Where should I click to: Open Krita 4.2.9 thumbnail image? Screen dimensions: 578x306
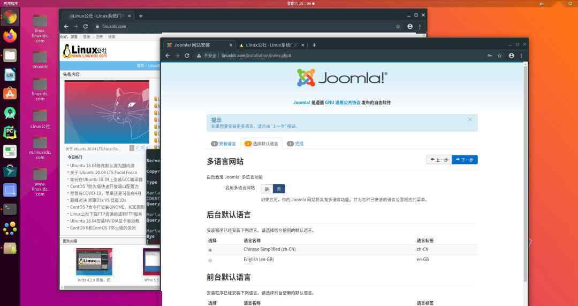click(x=94, y=262)
